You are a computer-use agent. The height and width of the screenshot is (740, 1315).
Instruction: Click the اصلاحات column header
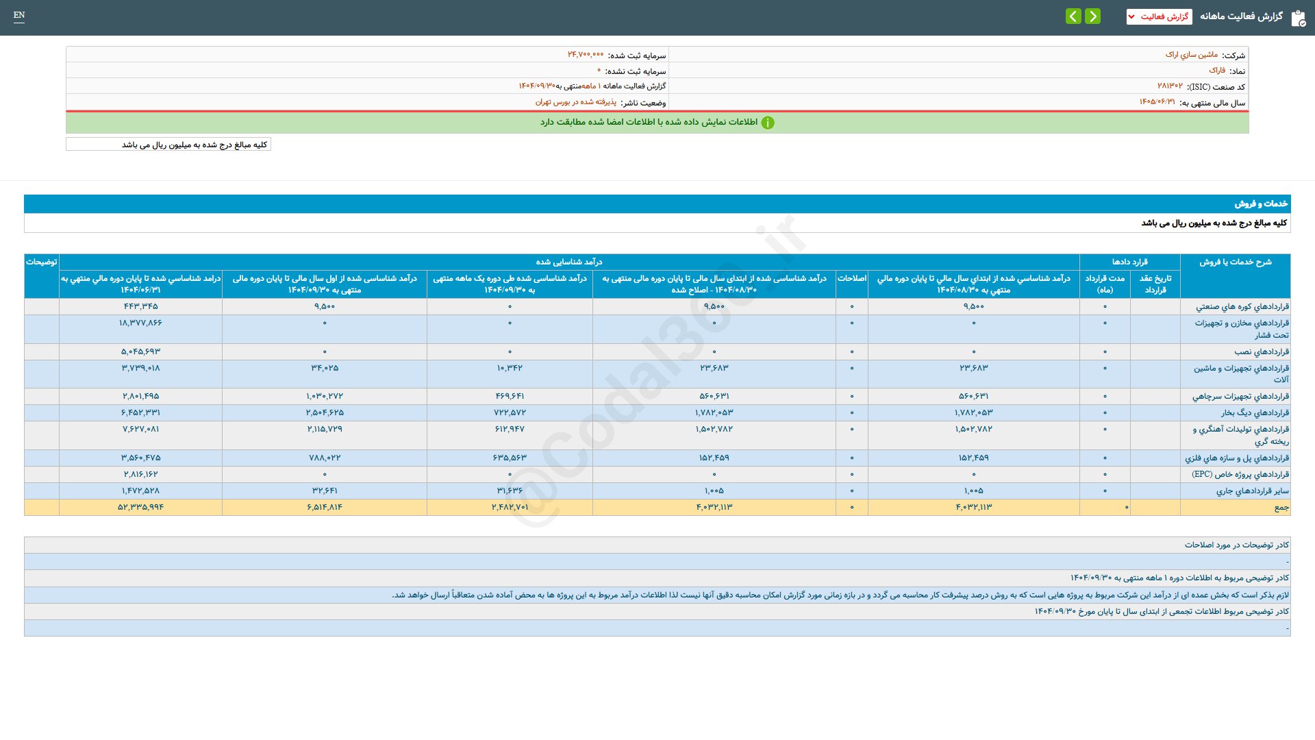pos(851,278)
